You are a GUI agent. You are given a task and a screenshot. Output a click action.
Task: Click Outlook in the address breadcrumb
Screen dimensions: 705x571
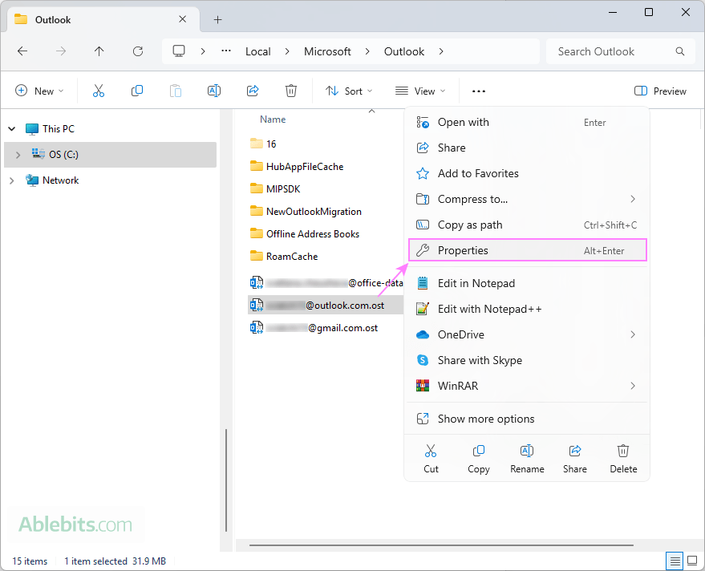tap(403, 51)
